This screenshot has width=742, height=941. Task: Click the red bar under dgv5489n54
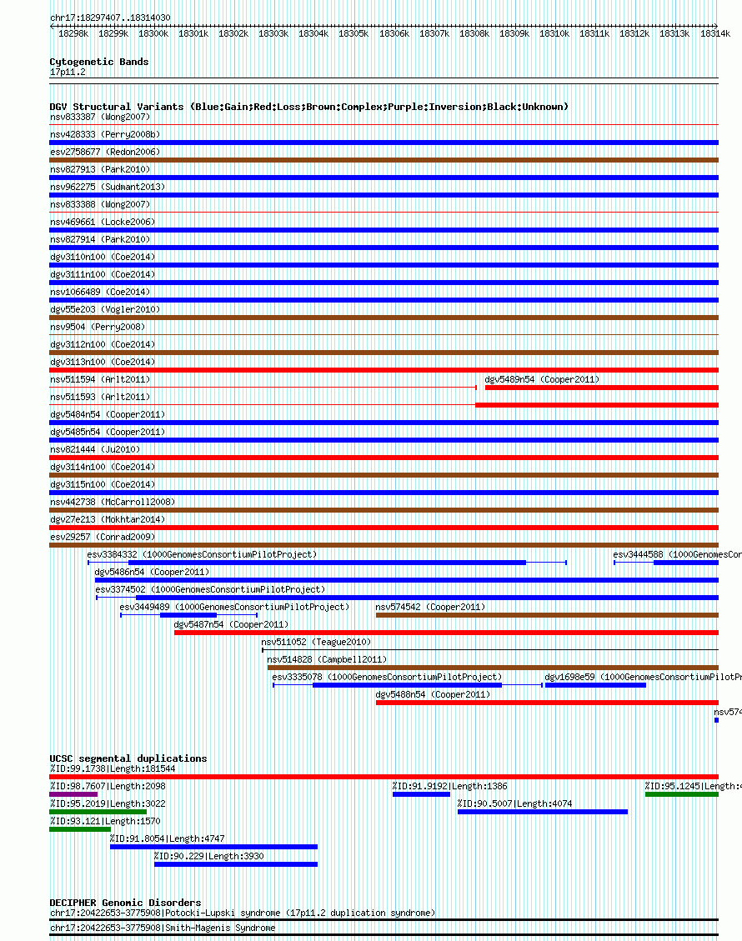tap(602, 388)
